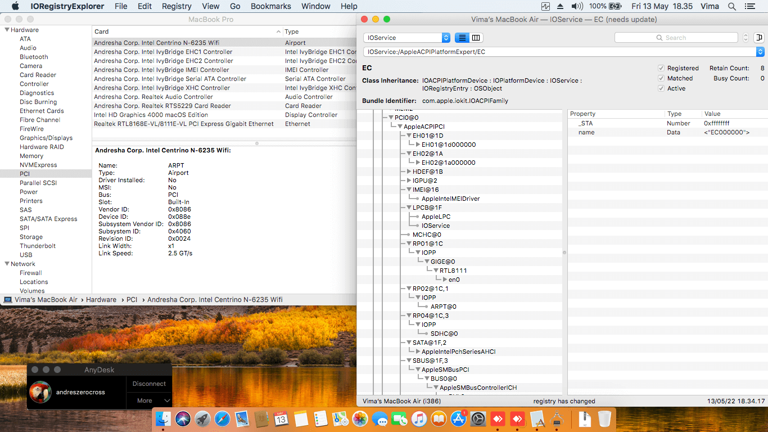Viewport: 768px width, 432px height.
Task: Open Launchpad rocket icon in Dock
Action: click(x=203, y=418)
